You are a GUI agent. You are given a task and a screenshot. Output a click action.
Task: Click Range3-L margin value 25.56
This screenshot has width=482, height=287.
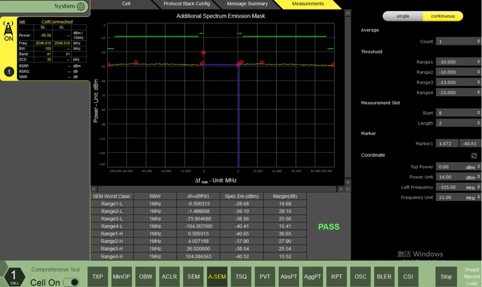(x=285, y=218)
